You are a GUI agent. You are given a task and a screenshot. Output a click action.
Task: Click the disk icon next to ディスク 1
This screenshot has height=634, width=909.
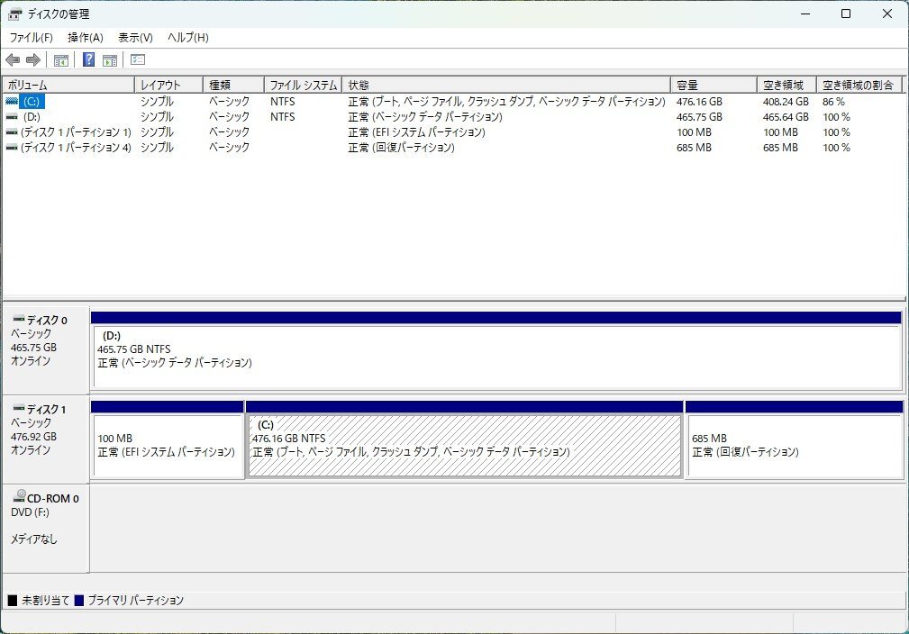[19, 408]
